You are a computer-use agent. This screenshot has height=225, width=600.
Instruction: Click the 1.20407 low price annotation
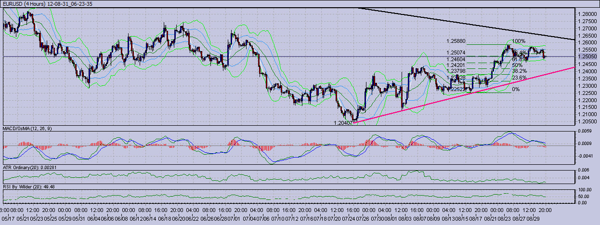click(344, 123)
